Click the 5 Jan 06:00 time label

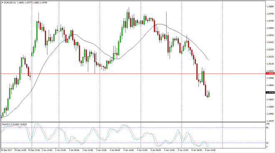click(x=156, y=150)
